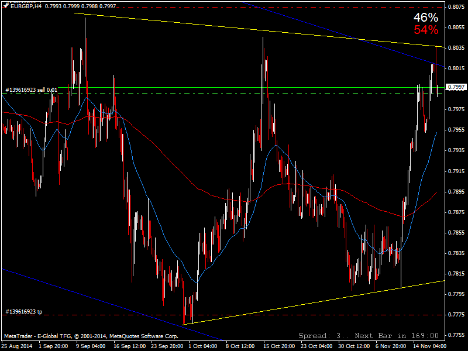The image size is (468, 351).
Task: Click the 0.7975 price scale label
Action: [456, 109]
